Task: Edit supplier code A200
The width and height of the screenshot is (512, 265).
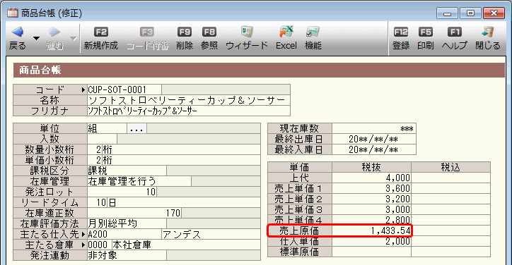Action: (124, 234)
